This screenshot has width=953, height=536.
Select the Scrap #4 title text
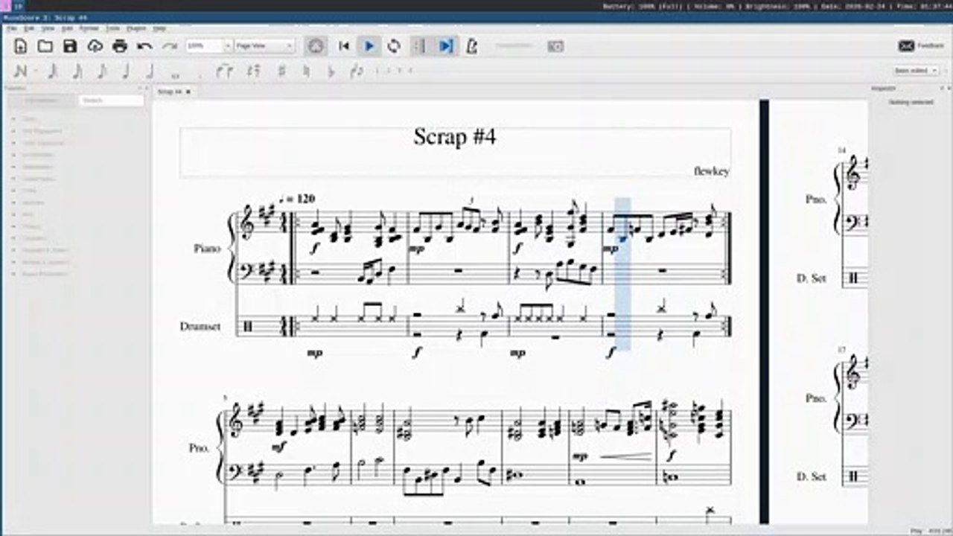pos(455,137)
